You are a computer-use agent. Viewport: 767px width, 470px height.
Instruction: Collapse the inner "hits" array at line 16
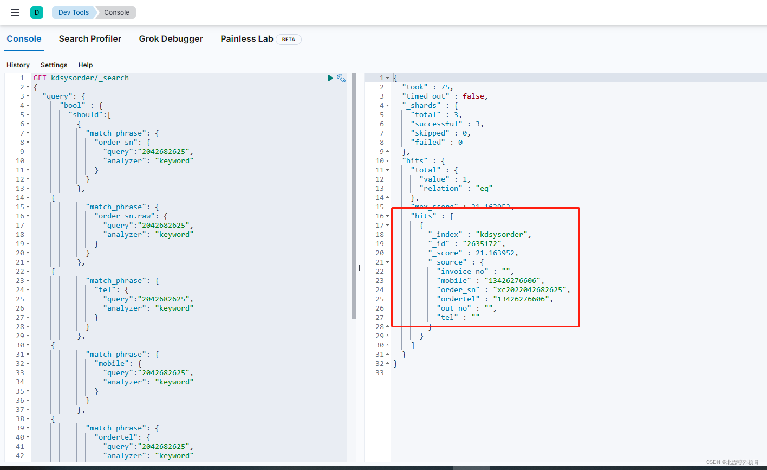[x=387, y=216]
